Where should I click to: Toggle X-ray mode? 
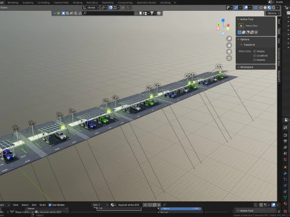256,8
